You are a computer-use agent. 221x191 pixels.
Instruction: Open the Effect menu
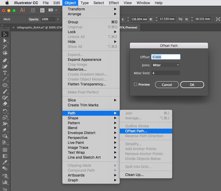click(114, 3)
